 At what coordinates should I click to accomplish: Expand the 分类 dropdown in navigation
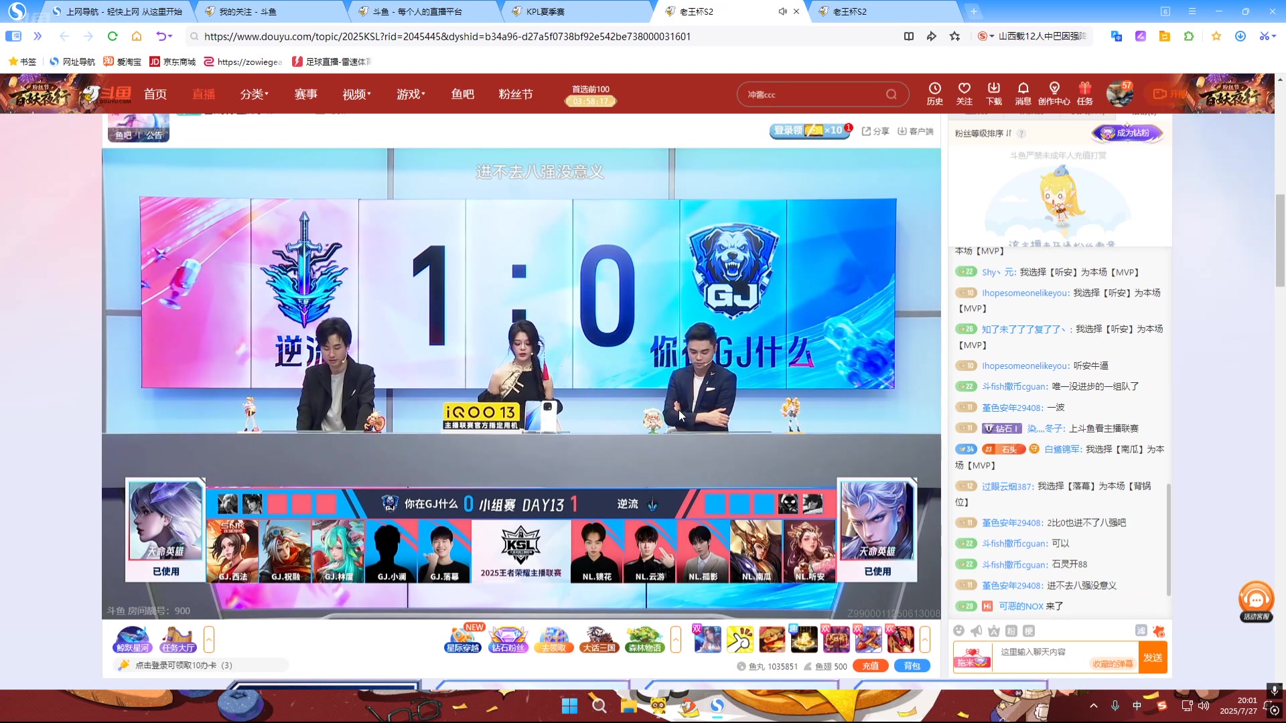point(255,94)
